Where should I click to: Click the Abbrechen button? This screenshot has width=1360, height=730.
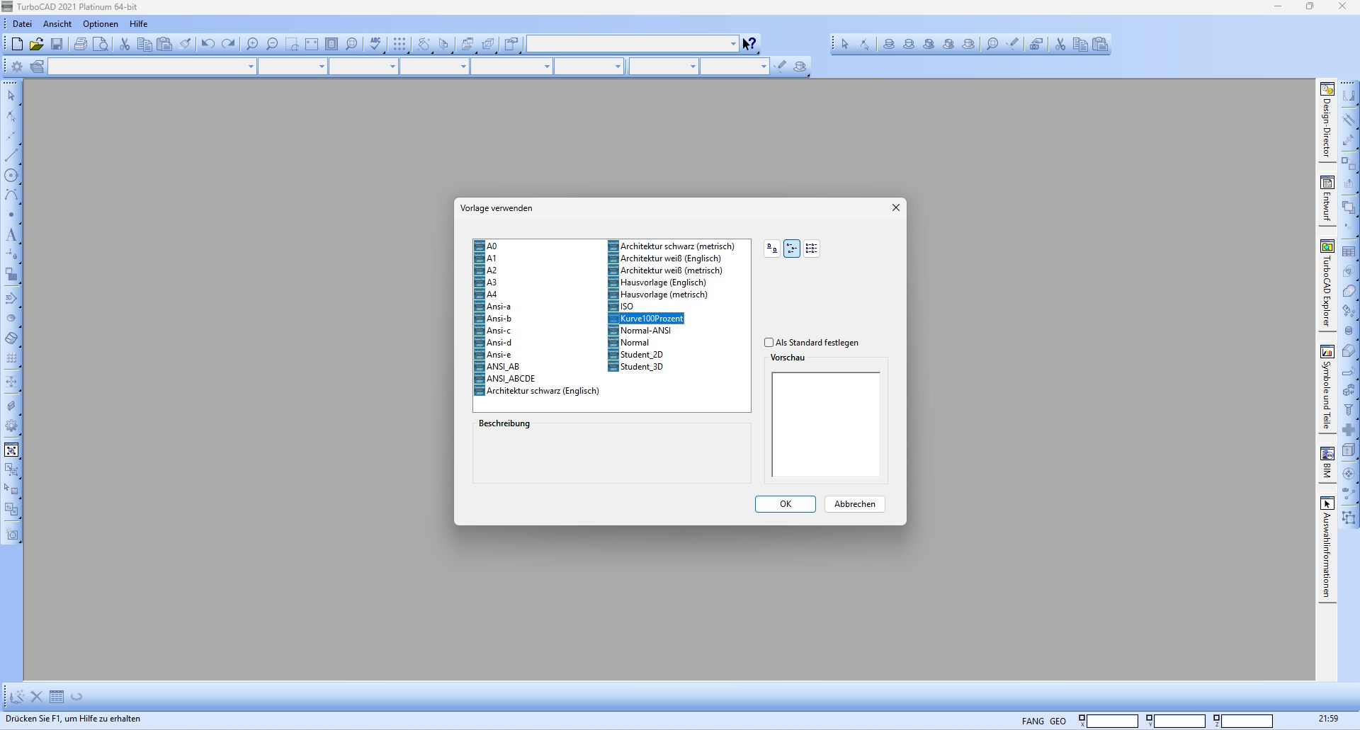click(x=854, y=504)
